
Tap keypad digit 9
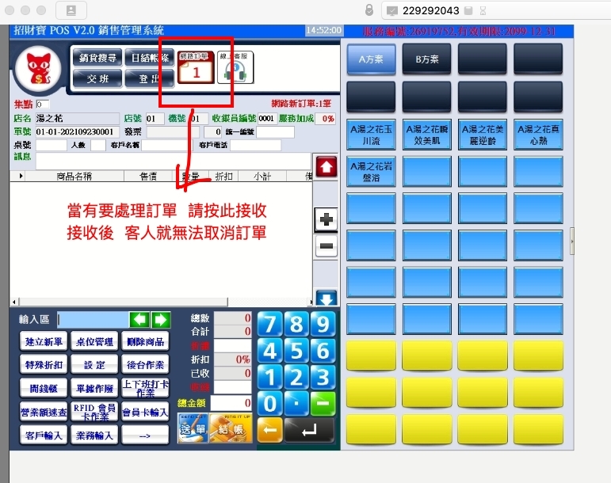[x=323, y=324]
